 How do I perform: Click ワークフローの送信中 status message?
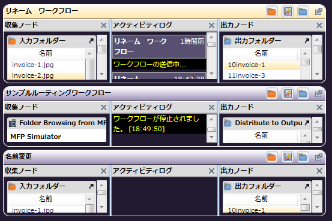point(159,64)
